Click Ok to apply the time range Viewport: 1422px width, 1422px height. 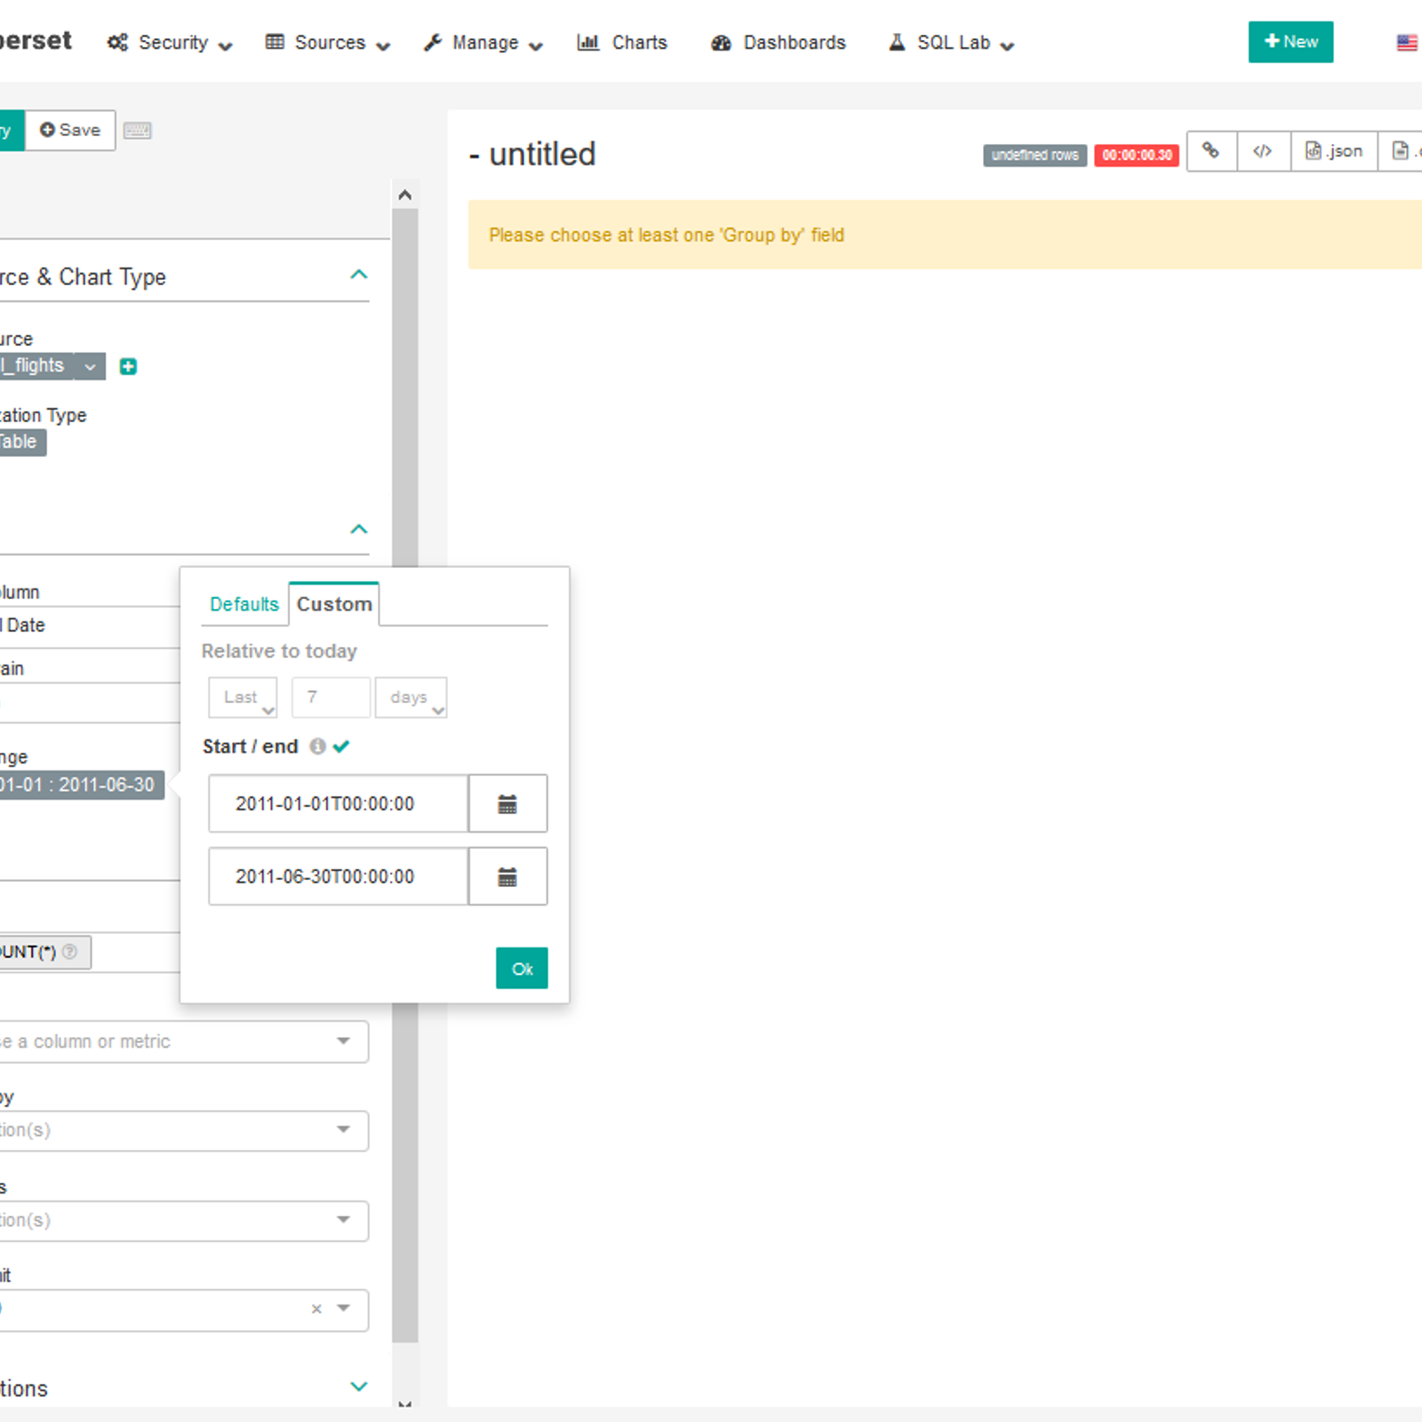[x=522, y=968]
